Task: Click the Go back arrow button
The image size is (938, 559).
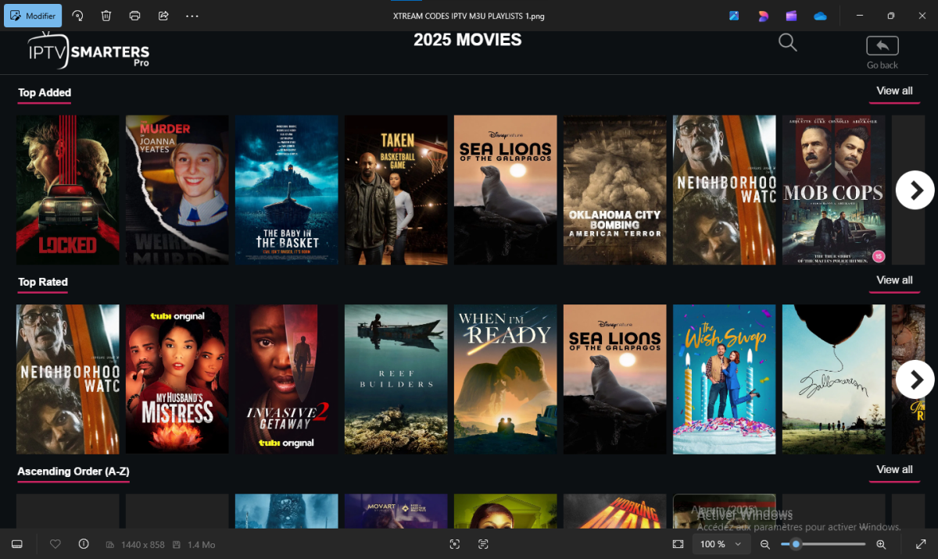Action: pos(883,45)
